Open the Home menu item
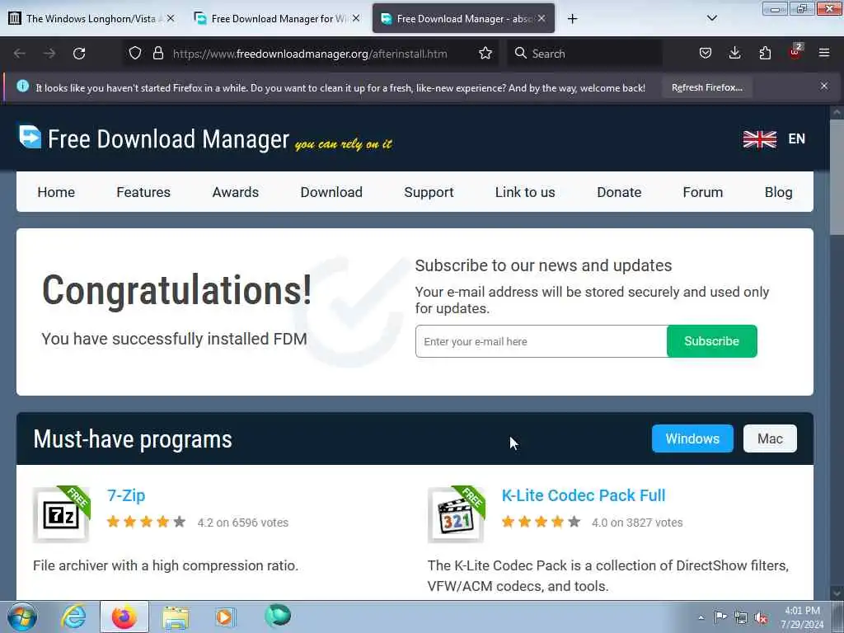844x633 pixels. click(x=56, y=192)
